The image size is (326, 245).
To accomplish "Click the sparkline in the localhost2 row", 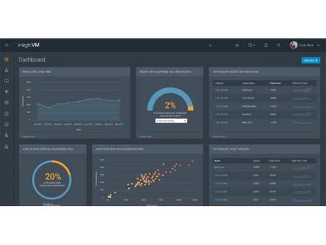I will point(302,90).
